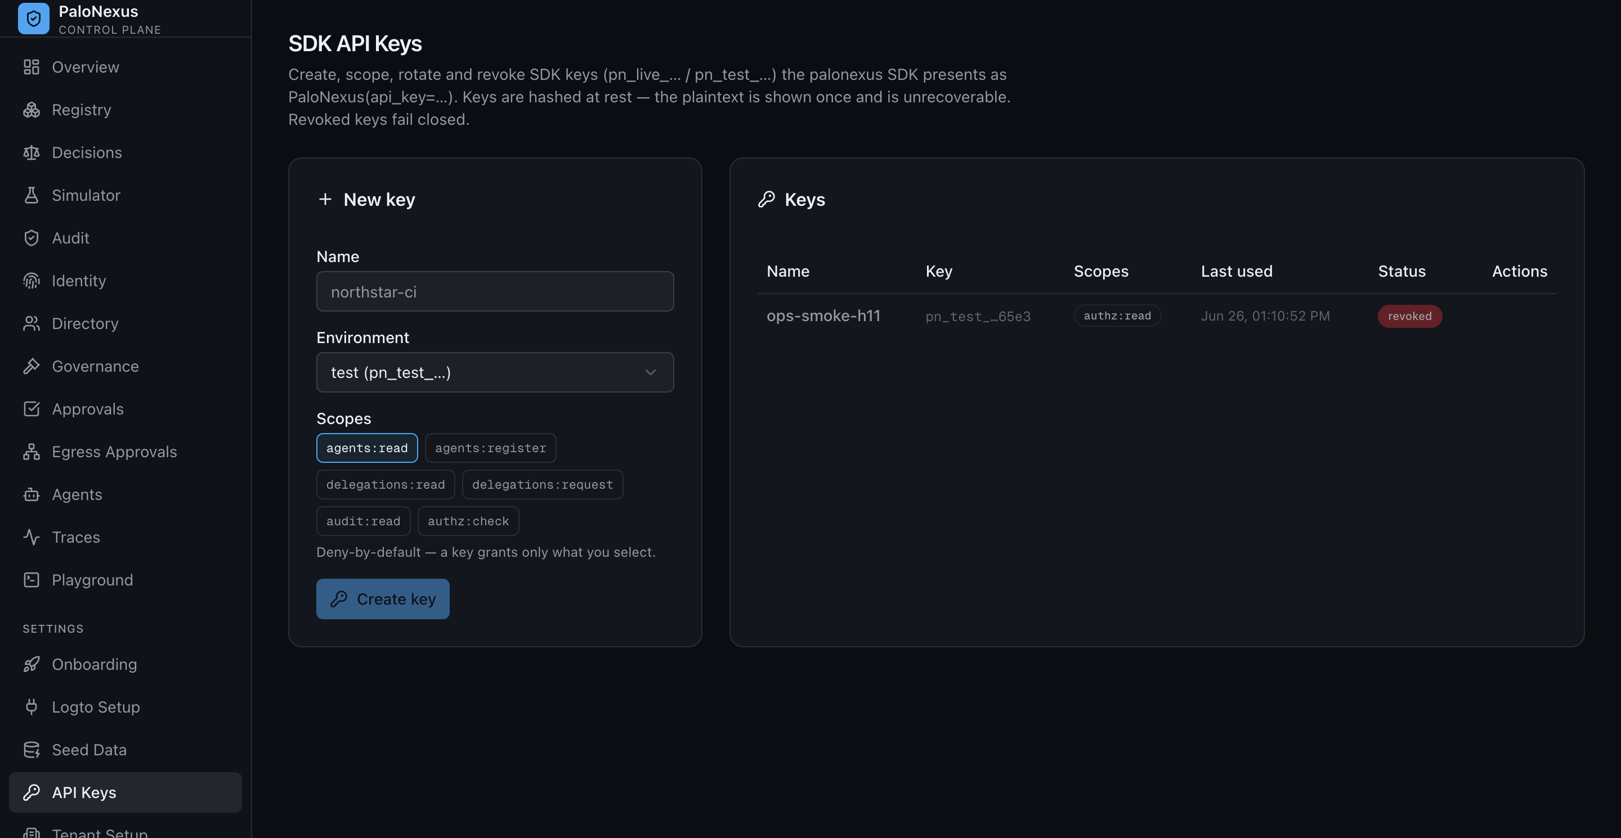Image resolution: width=1621 pixels, height=838 pixels.
Task: Enable the delegations:read scope
Action: click(x=385, y=484)
